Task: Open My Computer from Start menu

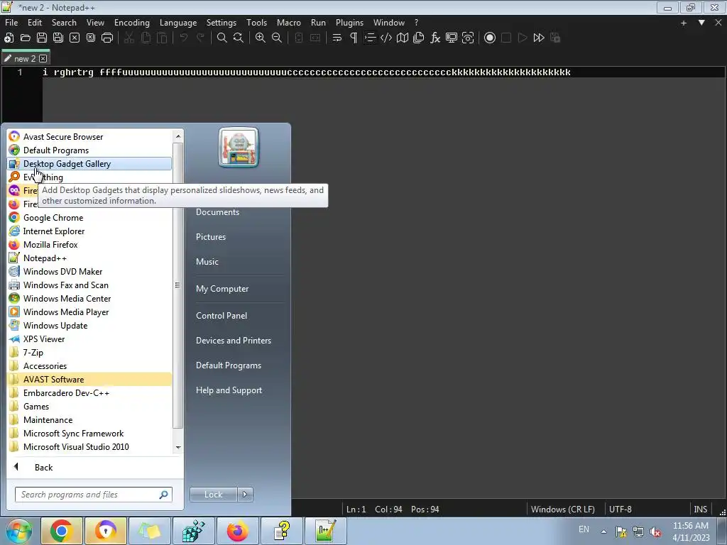Action: click(x=222, y=289)
